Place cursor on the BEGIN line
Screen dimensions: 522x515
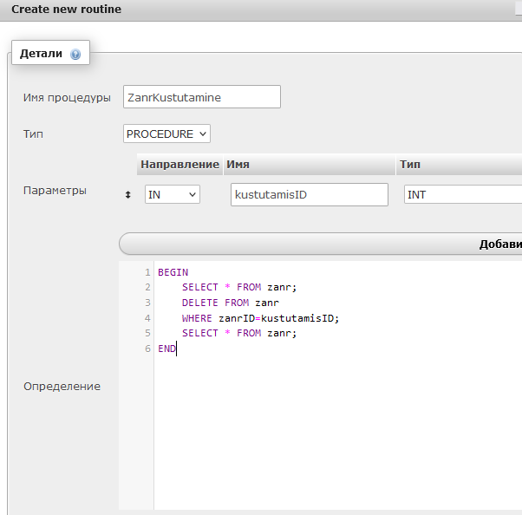click(x=173, y=272)
